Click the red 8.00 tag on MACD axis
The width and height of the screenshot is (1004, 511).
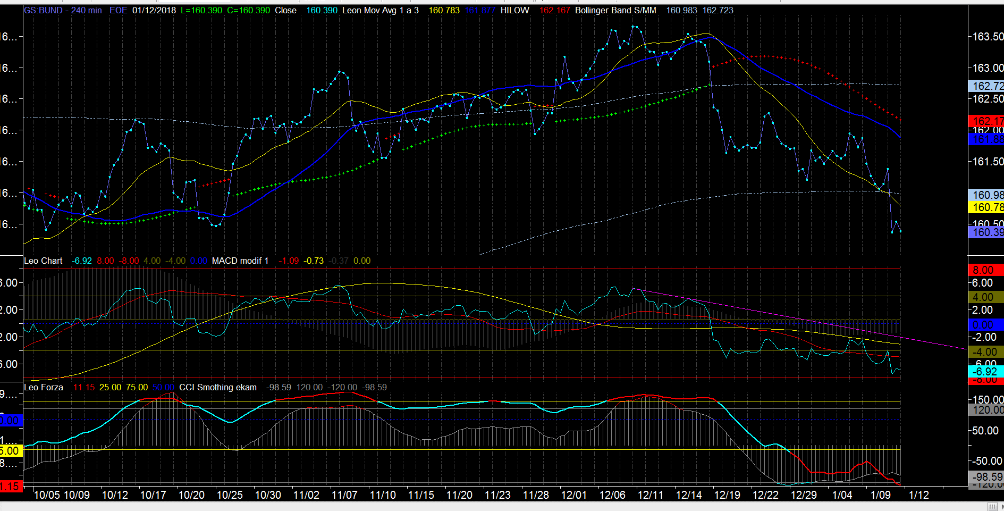tap(986, 270)
